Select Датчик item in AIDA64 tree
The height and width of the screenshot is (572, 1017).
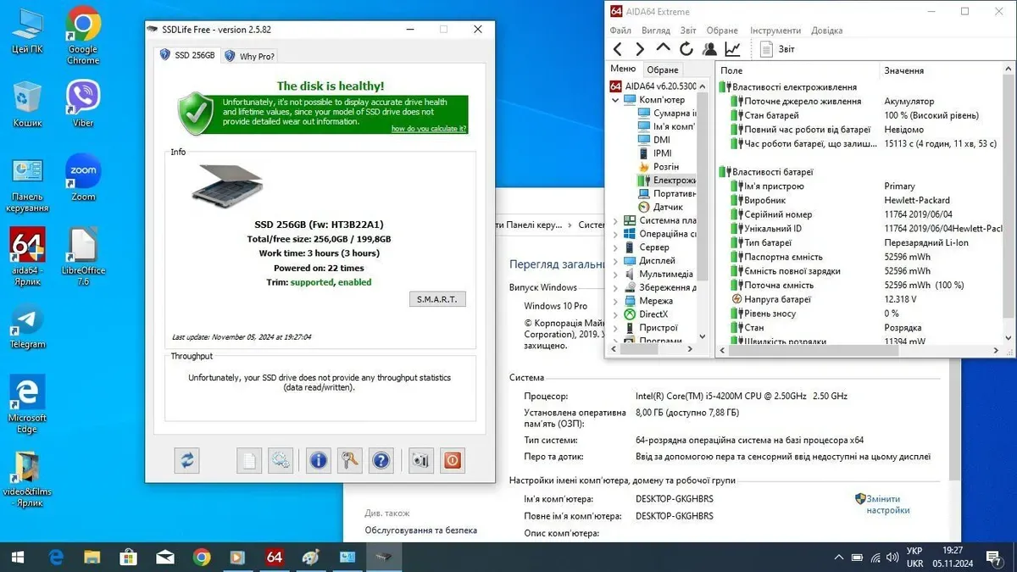[667, 207]
